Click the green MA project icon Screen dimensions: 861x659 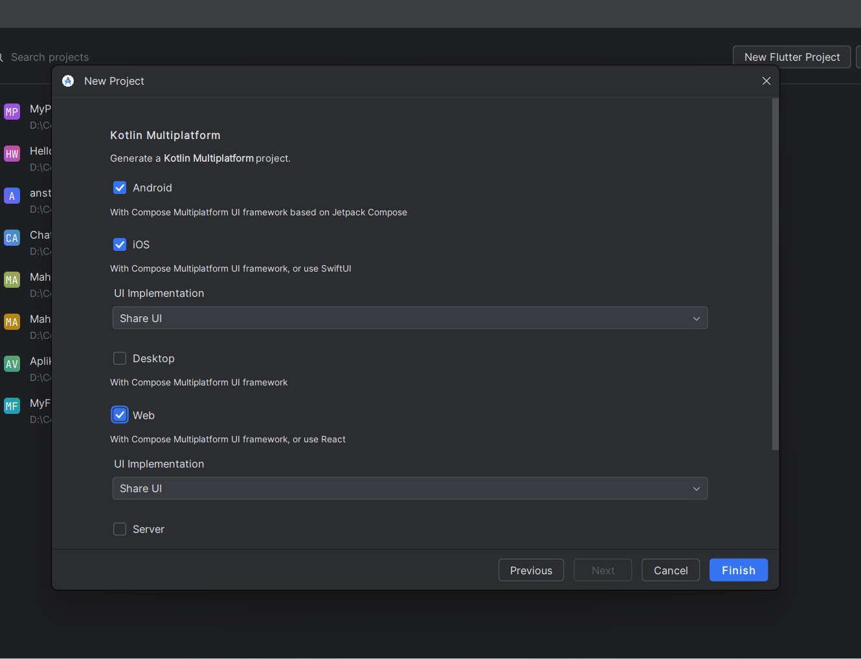(x=12, y=280)
